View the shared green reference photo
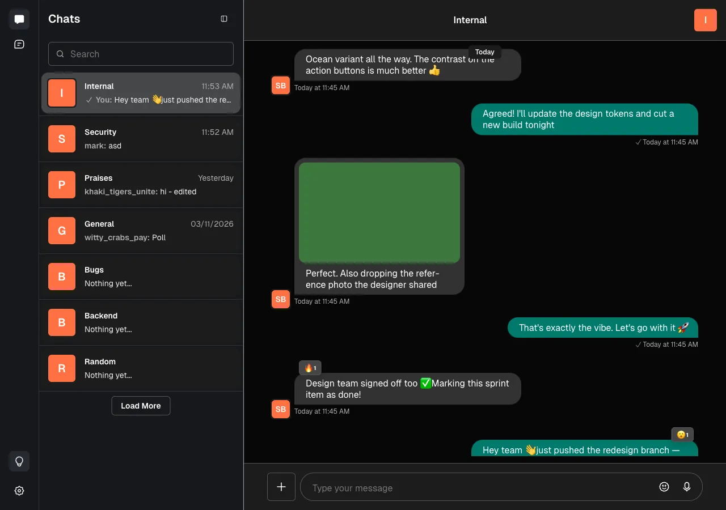Viewport: 726px width, 510px height. 379,212
